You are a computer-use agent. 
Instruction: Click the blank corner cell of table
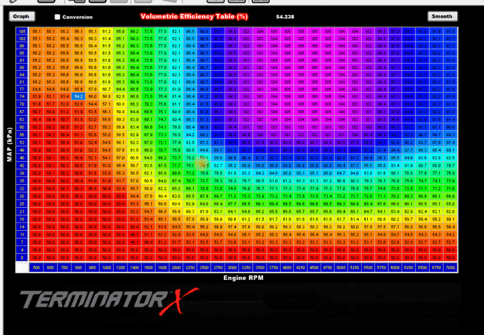coord(22,267)
